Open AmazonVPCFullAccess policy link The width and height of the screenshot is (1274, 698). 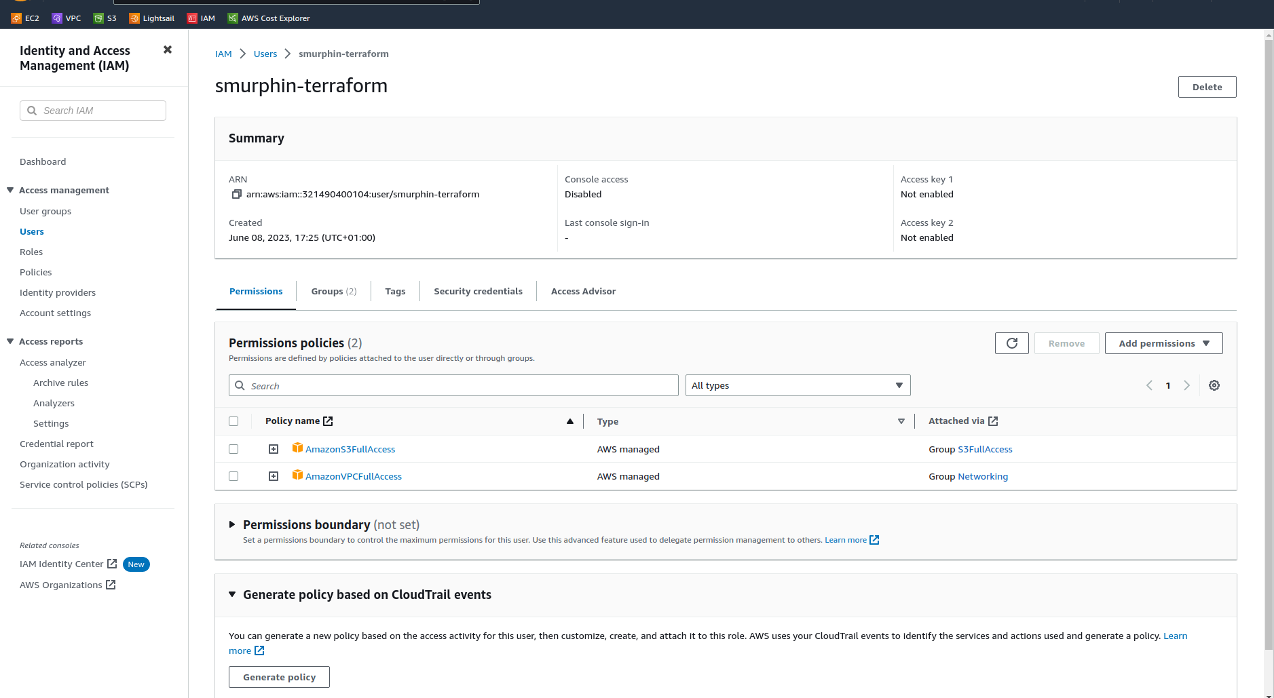click(x=354, y=476)
